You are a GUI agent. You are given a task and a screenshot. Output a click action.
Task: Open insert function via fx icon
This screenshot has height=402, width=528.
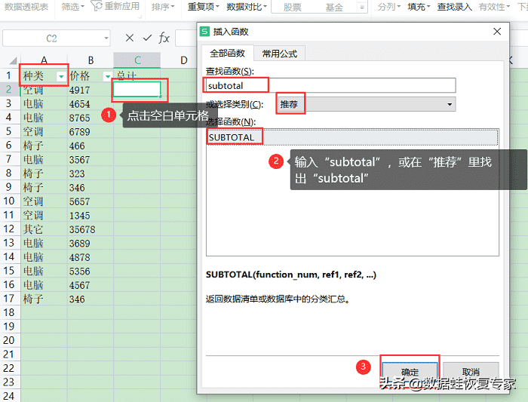[x=164, y=38]
